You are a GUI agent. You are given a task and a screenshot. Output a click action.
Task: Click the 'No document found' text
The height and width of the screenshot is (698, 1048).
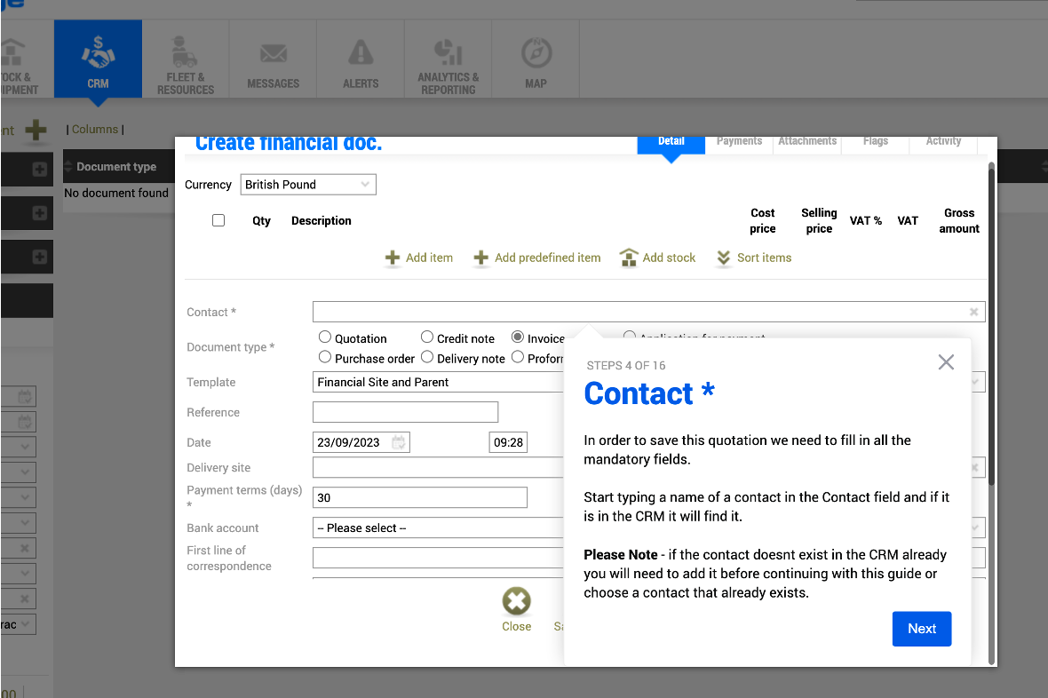click(116, 193)
